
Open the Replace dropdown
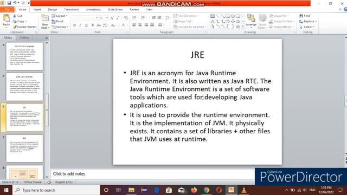308,22
